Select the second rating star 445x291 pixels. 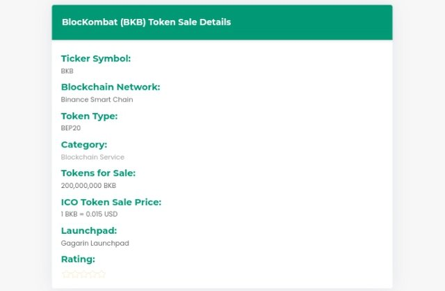pyautogui.click(x=75, y=274)
